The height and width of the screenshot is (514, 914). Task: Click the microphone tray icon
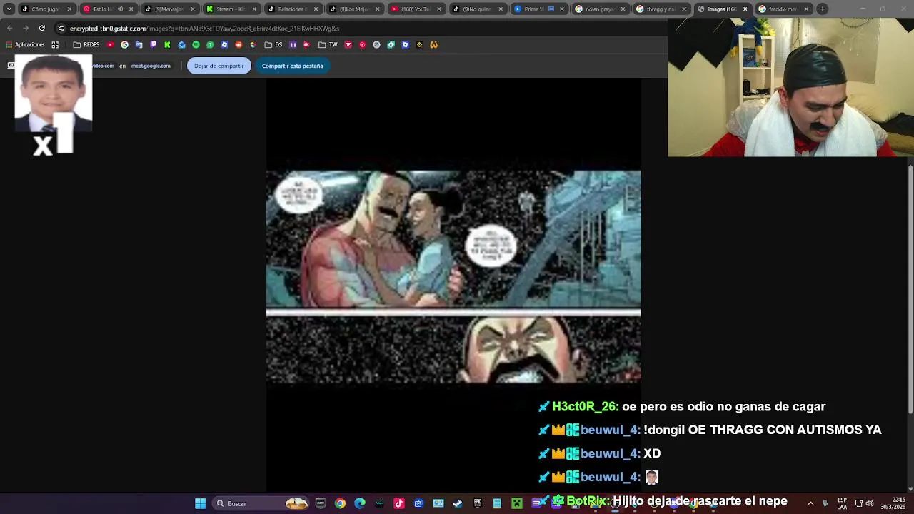pos(825,503)
